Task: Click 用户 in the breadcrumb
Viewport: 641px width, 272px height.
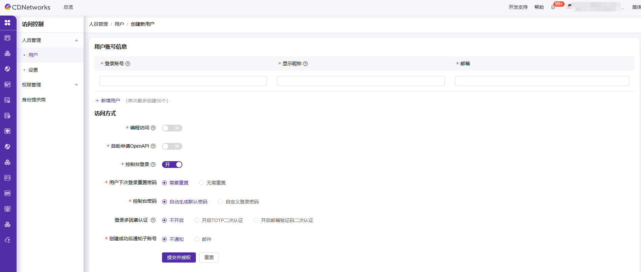Action: 119,24
